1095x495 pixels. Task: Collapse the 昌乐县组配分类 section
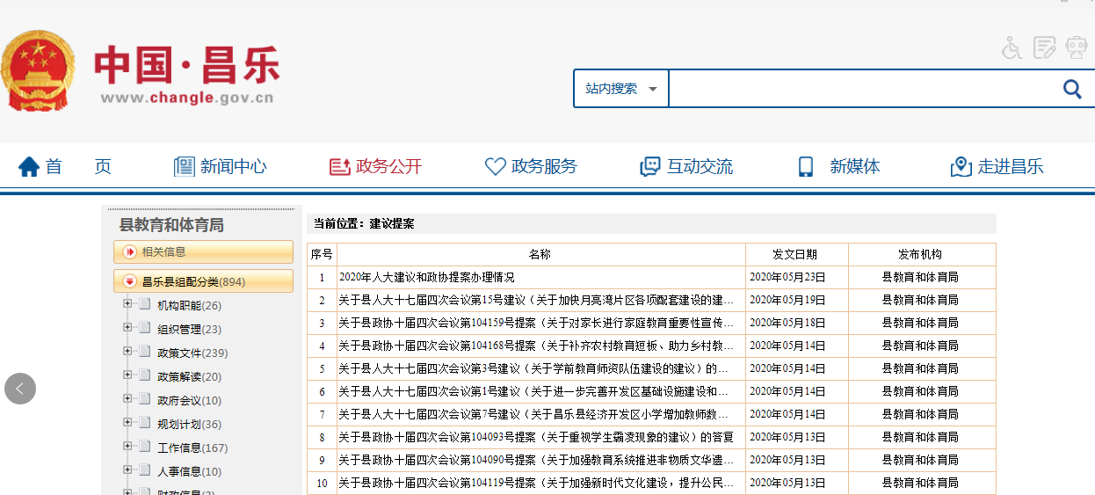tap(130, 281)
